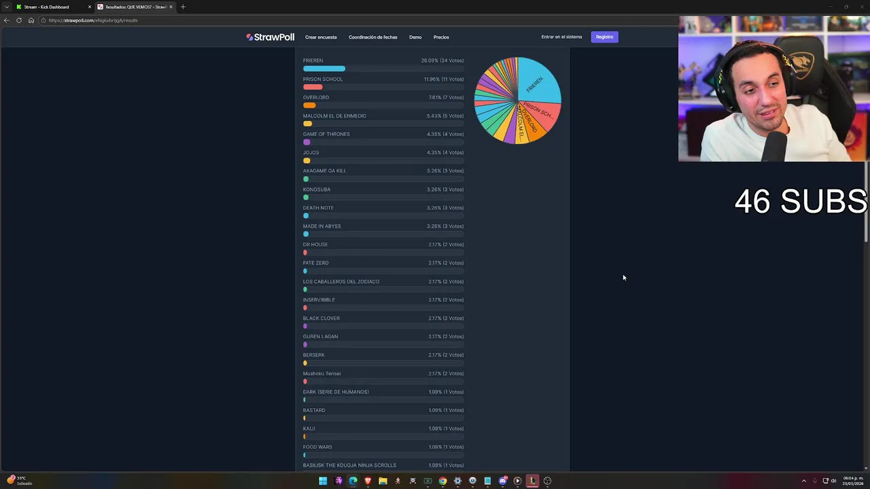Open the network tray icon
Screen dimensions: 870x489
tap(825, 481)
